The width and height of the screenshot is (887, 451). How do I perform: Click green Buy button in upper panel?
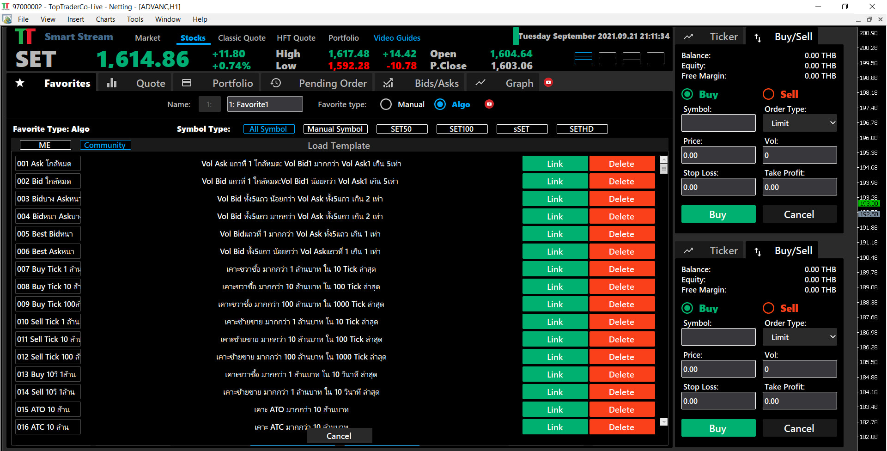tap(718, 214)
